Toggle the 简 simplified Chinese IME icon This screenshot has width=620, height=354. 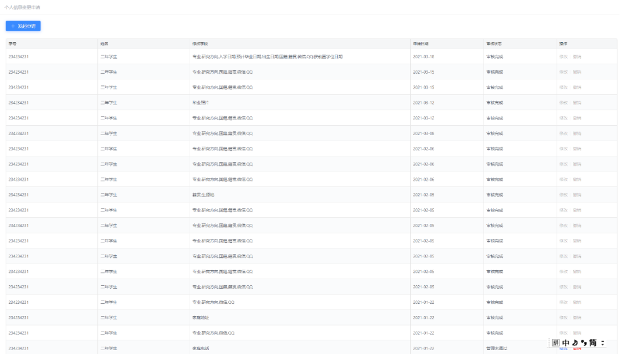[593, 343]
